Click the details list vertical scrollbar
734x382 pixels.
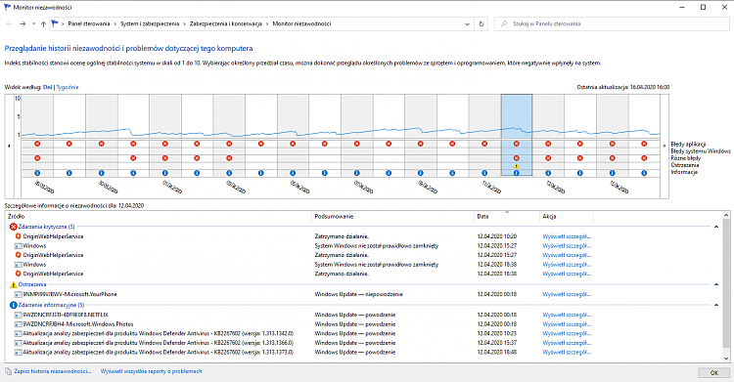[726, 286]
